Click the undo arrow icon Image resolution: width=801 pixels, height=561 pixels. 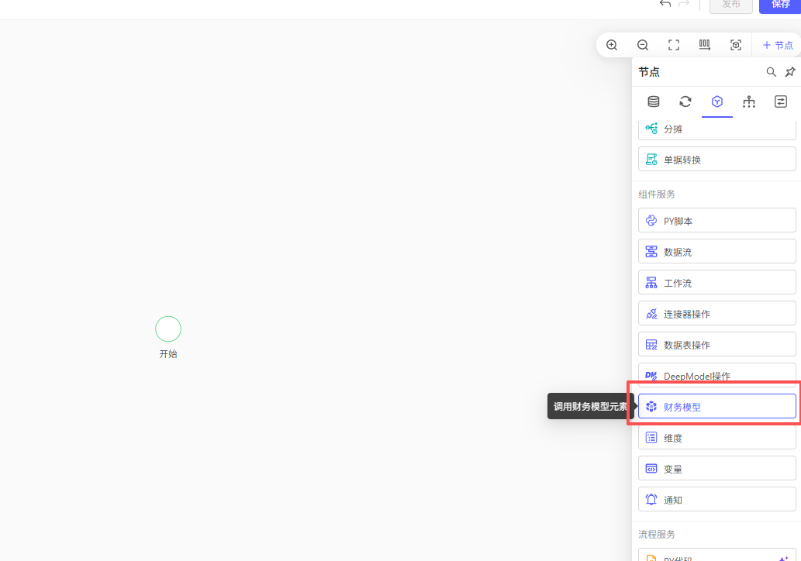click(x=665, y=4)
